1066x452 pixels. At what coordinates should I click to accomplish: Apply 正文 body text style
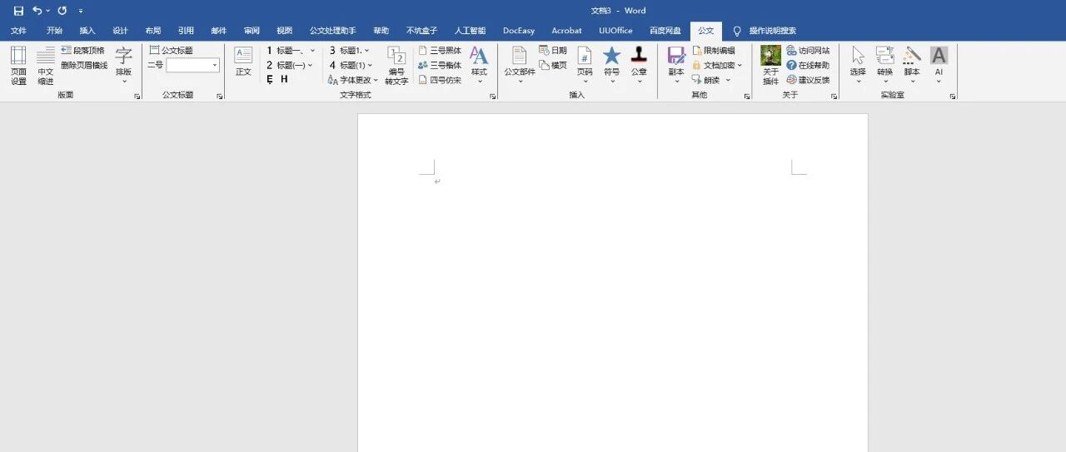[x=243, y=62]
